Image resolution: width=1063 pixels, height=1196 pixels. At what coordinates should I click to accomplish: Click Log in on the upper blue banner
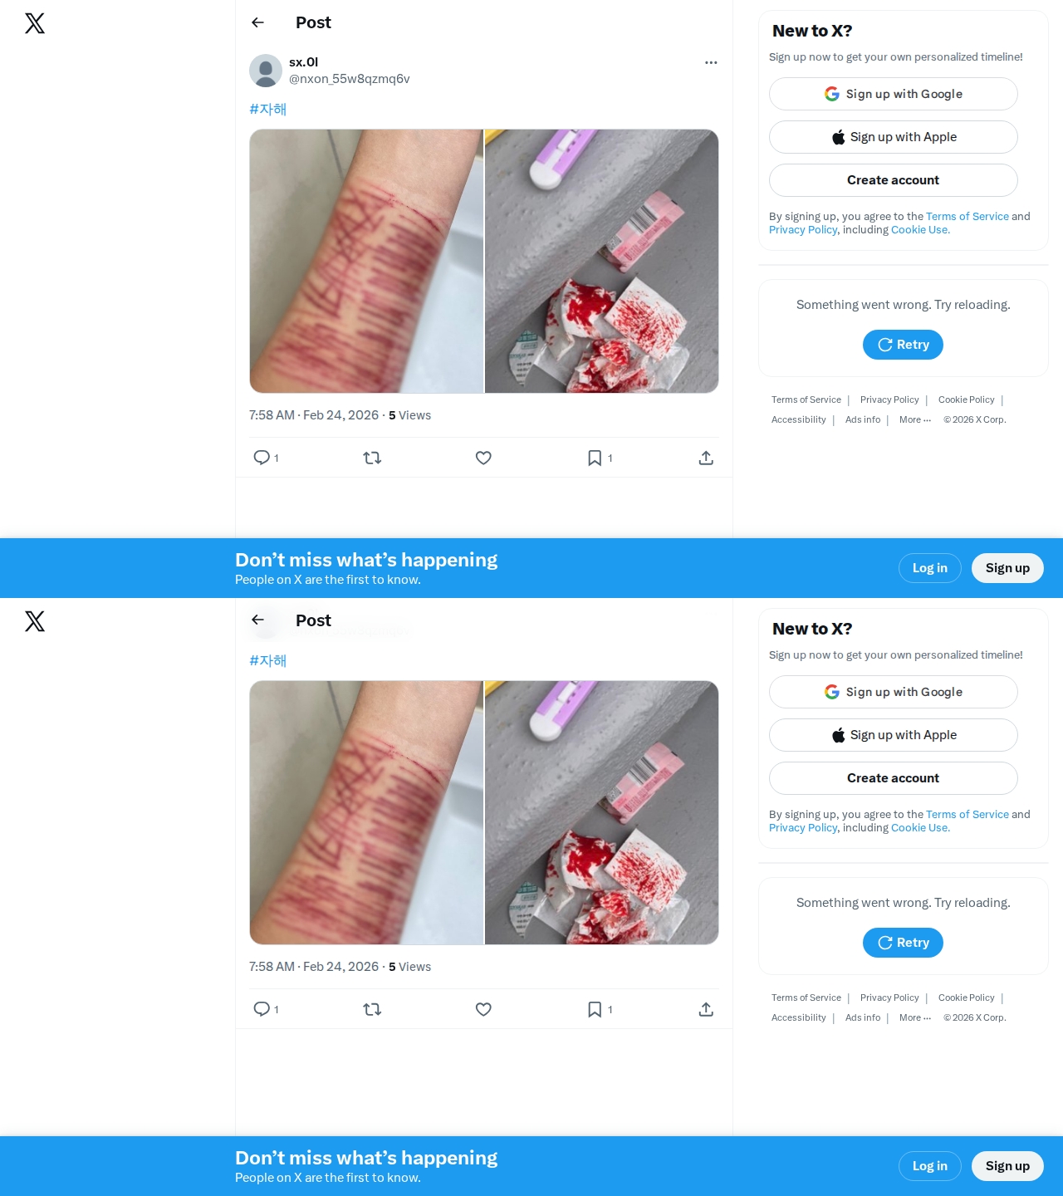(x=930, y=568)
